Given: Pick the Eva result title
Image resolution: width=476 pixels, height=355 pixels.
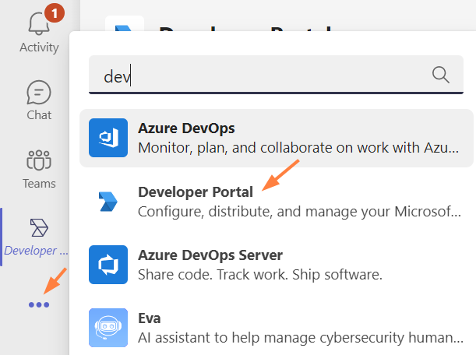Looking at the screenshot, I should coord(149,318).
